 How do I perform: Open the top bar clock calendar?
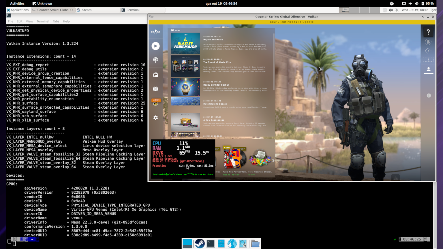click(221, 3)
